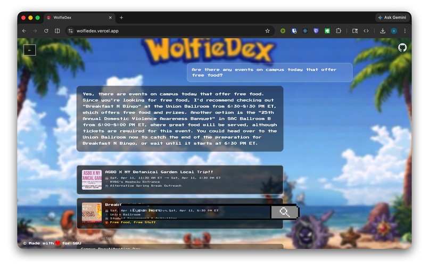Reload the WolfieDex page

(46, 31)
